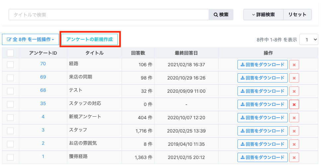
Task: Download answers for survey 来店の同期
Action: (262, 78)
